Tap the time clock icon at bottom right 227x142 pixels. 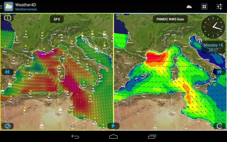click(219, 126)
